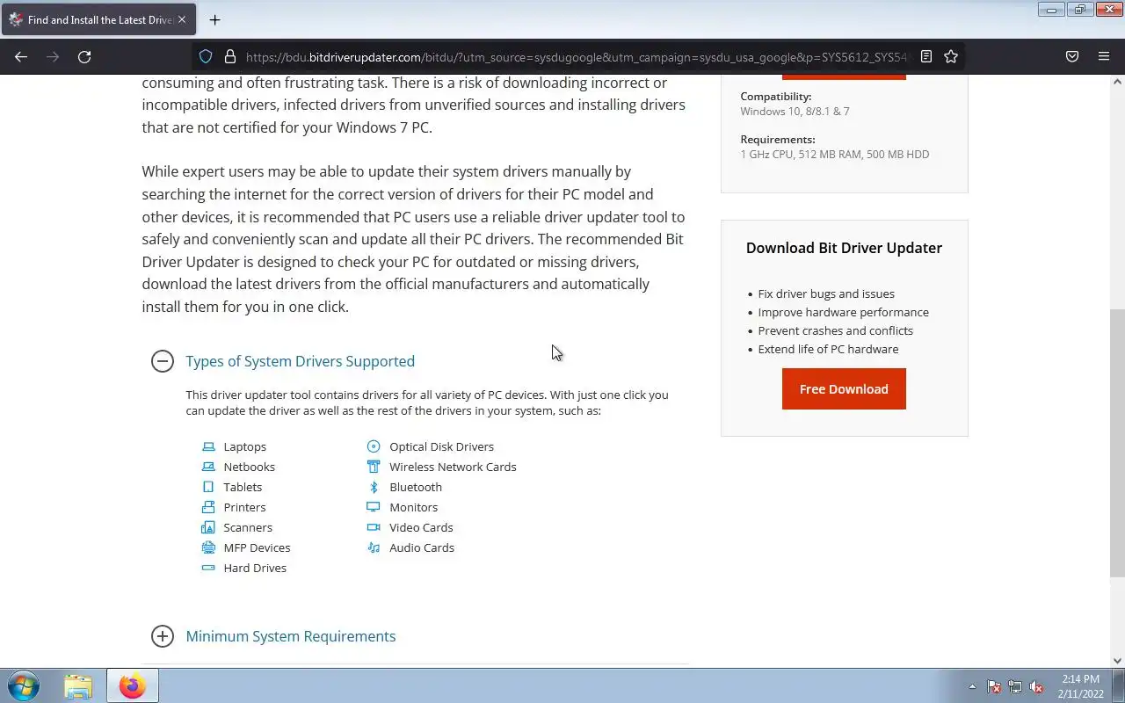
Task: Click the Action Center flag tray icon
Action: click(x=994, y=686)
